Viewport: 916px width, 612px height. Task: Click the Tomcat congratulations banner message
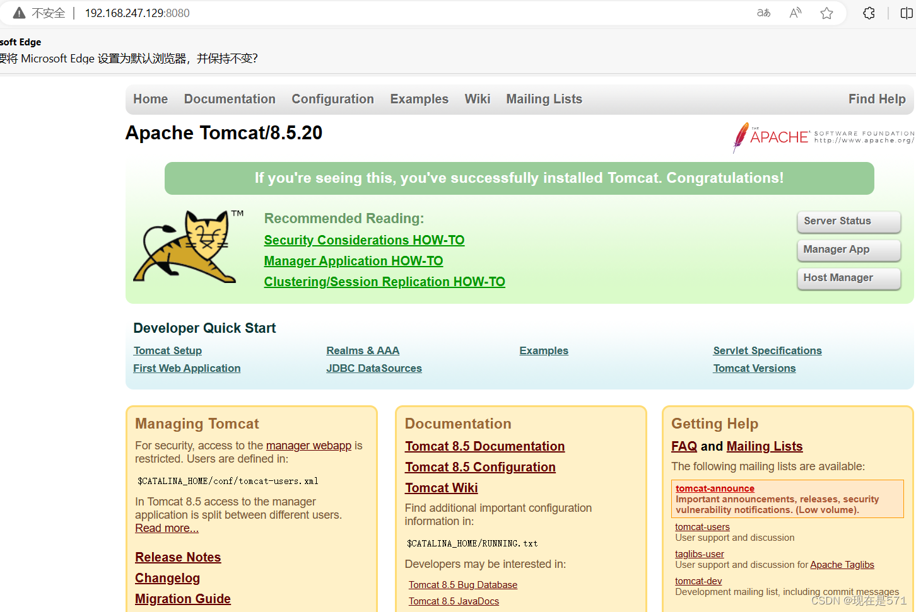519,178
